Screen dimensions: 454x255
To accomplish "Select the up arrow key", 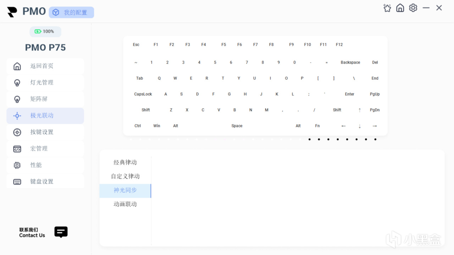I will click(360, 110).
